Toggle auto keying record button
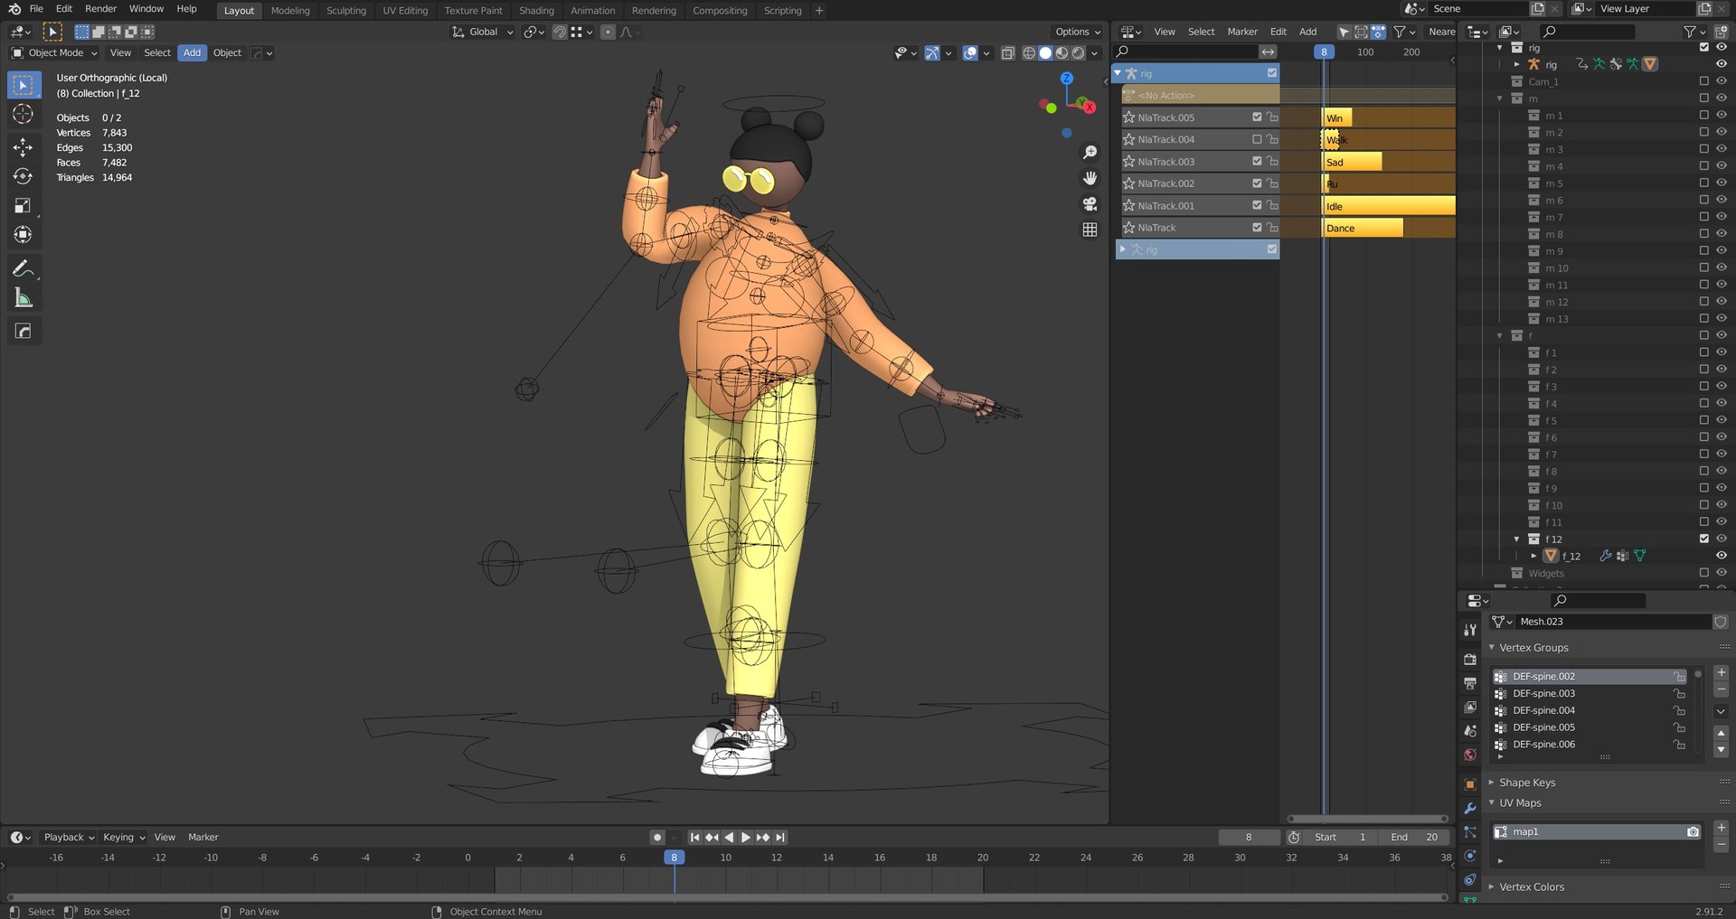The width and height of the screenshot is (1736, 919). pyautogui.click(x=657, y=838)
